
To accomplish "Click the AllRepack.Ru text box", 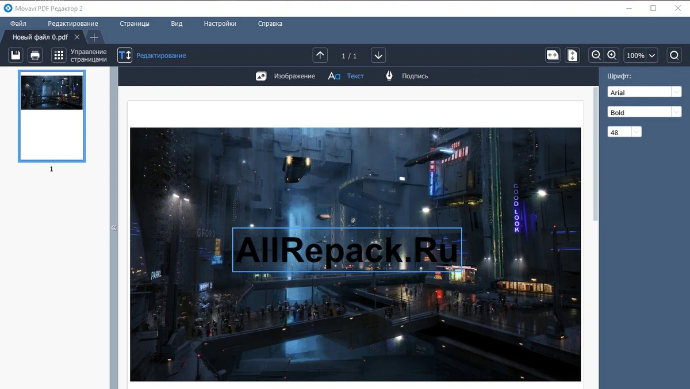I will pos(347,250).
